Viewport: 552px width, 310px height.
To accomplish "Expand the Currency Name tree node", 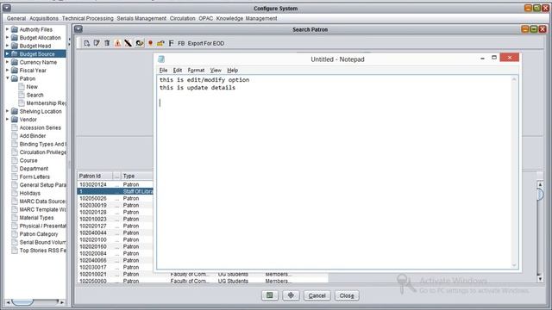I will pyautogui.click(x=7, y=62).
